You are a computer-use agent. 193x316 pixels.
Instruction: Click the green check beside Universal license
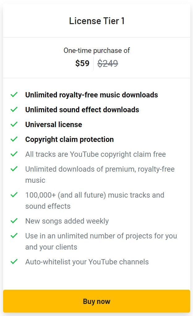[14, 124]
